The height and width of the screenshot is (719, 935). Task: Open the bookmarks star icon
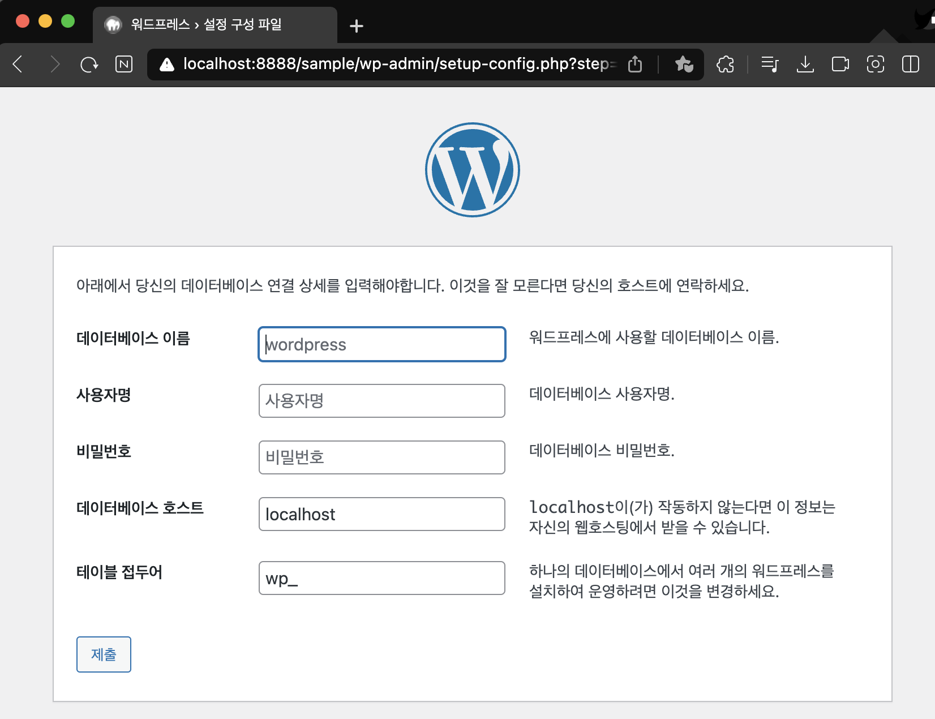click(684, 64)
